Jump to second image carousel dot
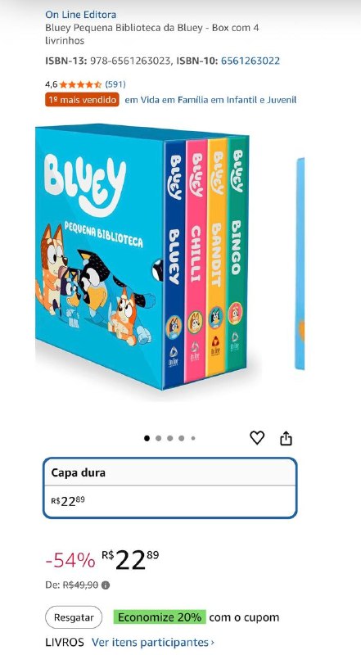This screenshot has height=655, width=361. [x=158, y=438]
